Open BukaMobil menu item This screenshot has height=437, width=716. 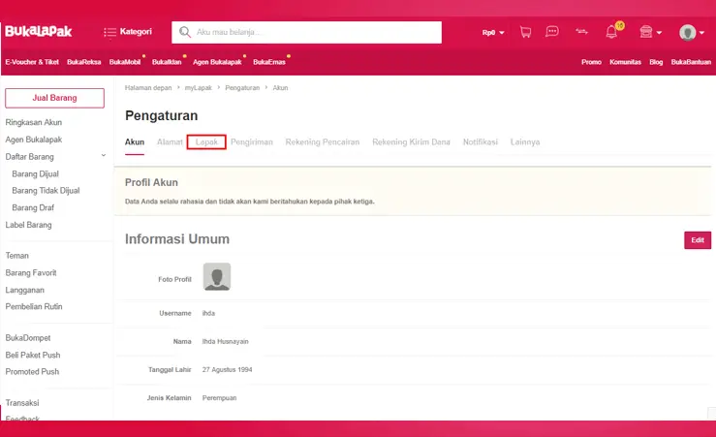click(125, 62)
